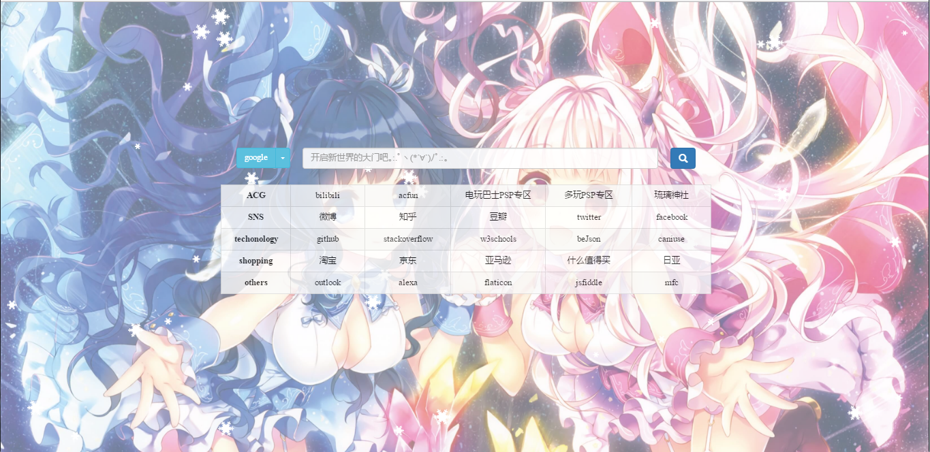The image size is (930, 452).
Task: Open the 亚马逊 link
Action: click(x=498, y=261)
